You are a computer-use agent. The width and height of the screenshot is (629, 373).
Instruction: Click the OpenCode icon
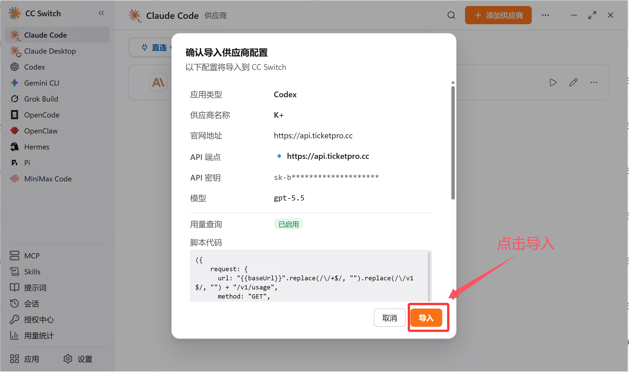(15, 115)
